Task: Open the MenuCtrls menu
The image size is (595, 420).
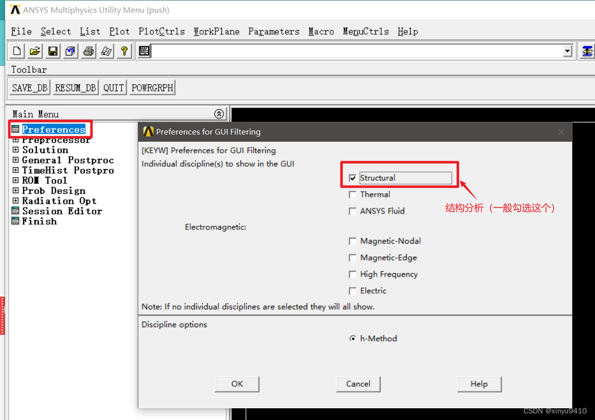Action: click(366, 32)
